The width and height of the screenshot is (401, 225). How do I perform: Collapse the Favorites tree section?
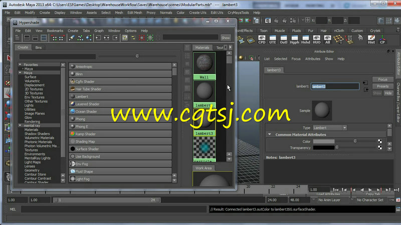click(20, 65)
